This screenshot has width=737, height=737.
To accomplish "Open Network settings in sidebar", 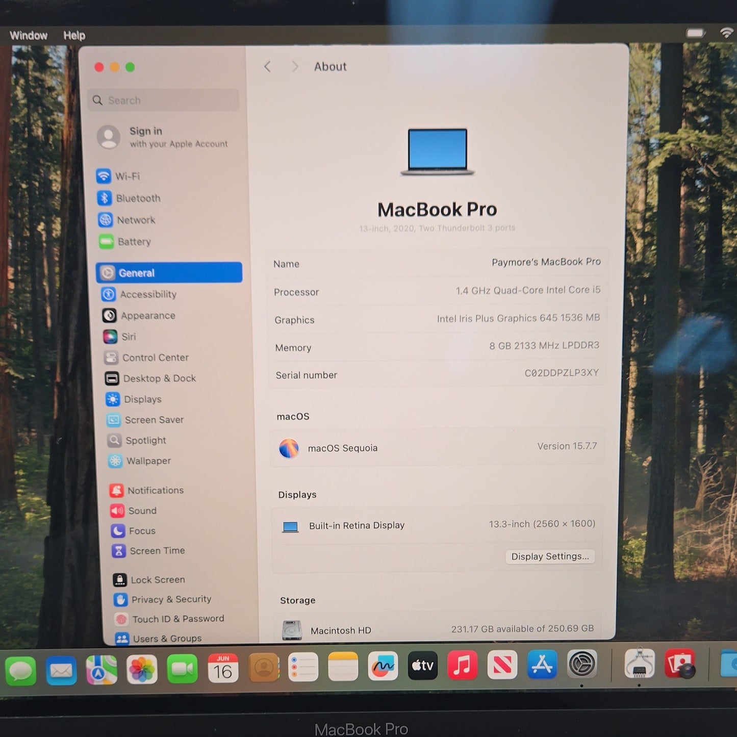I will (x=126, y=220).
